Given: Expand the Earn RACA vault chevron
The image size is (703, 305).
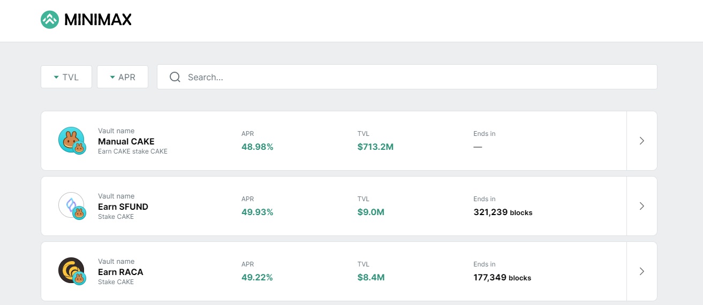Looking at the screenshot, I should pyautogui.click(x=642, y=271).
